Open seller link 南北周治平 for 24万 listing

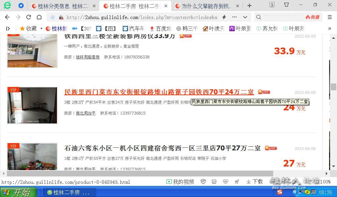point(86,113)
